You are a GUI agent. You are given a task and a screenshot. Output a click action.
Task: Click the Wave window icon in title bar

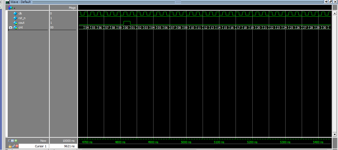click(7, 2)
